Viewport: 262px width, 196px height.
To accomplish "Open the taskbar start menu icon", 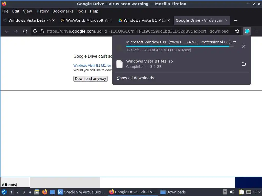I will coord(4,192).
